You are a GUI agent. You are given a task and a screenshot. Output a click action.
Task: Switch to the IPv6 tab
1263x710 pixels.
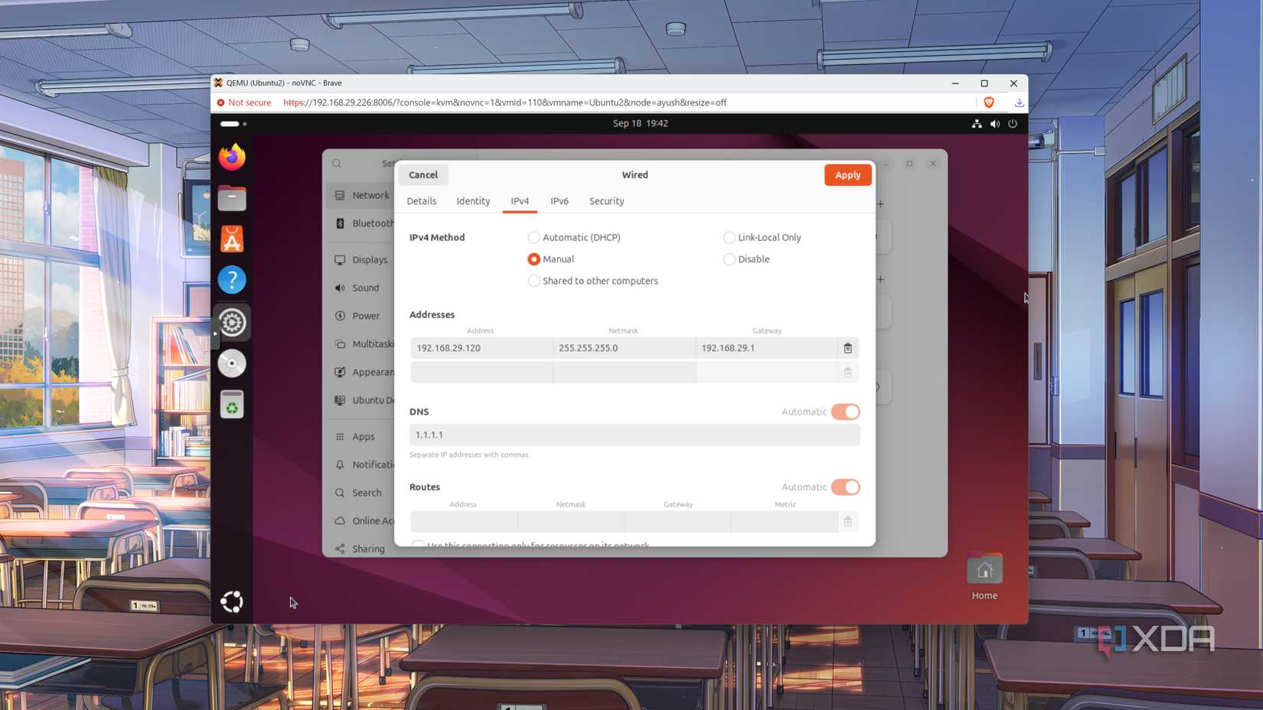point(560,200)
